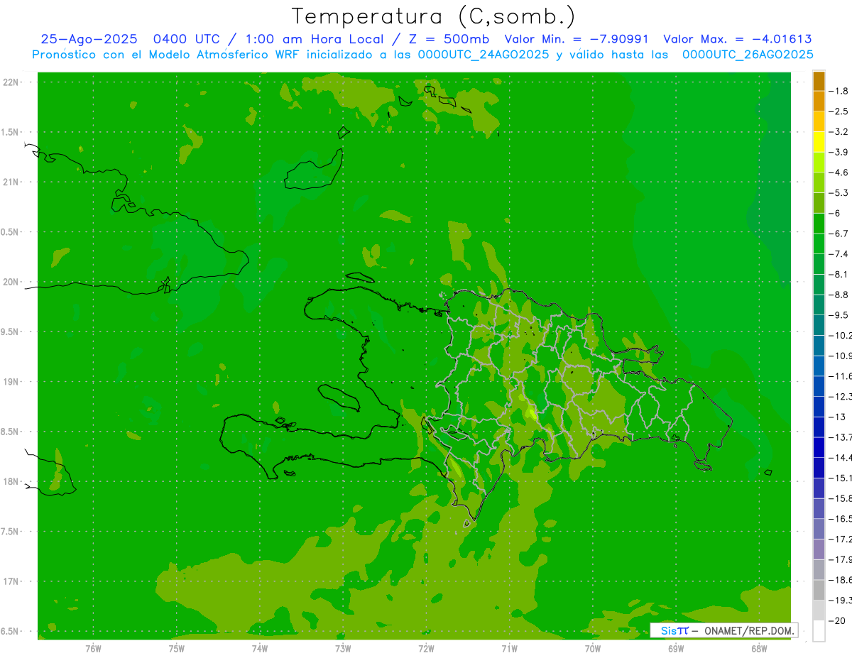Pick the yellow swatch between -3.2 and -3.9
The width and height of the screenshot is (852, 658).
(819, 142)
